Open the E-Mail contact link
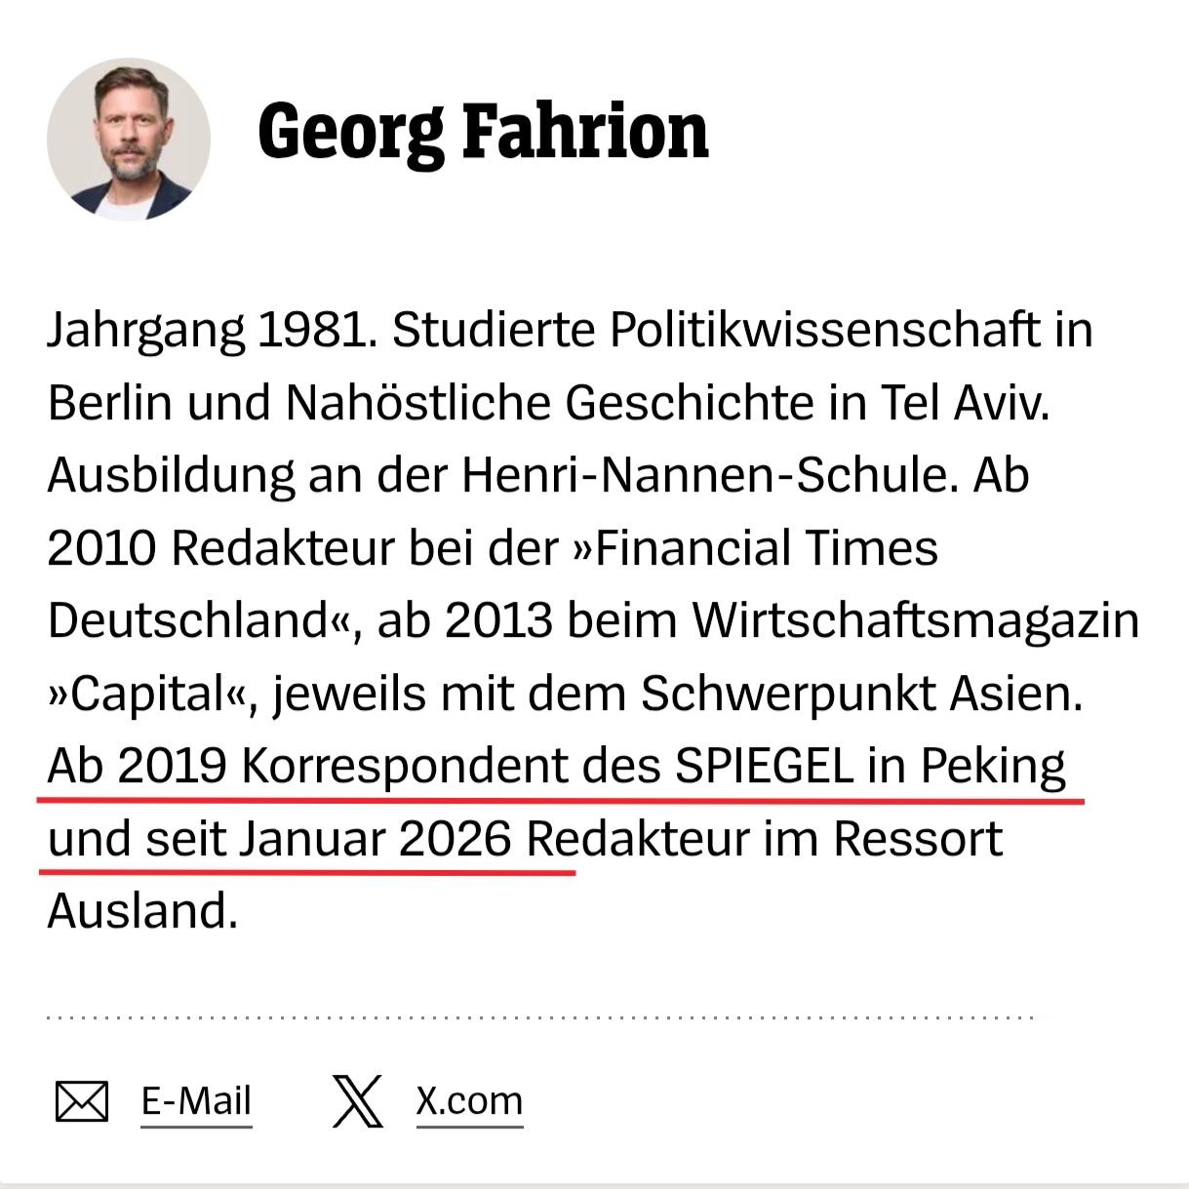The image size is (1189, 1189). pyautogui.click(x=196, y=1100)
